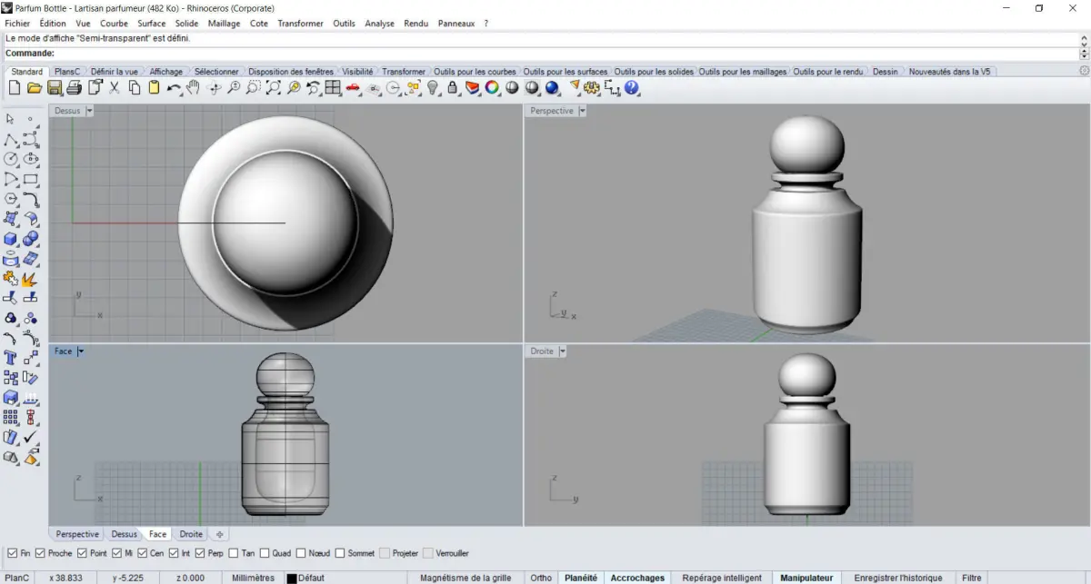
Task: Click the PlanC coordinate system label
Action: [16, 578]
